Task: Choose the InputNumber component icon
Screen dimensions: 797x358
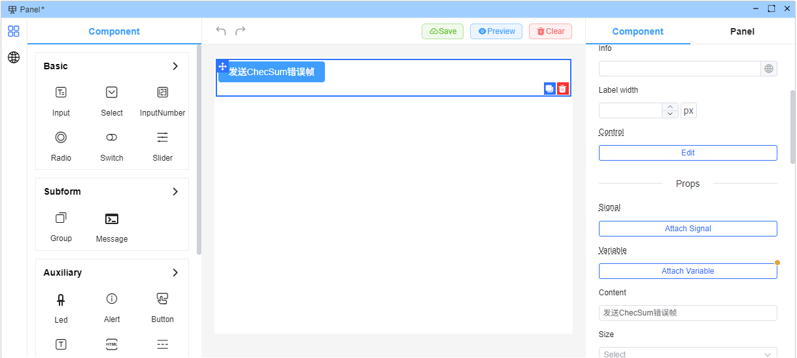Action: (162, 93)
